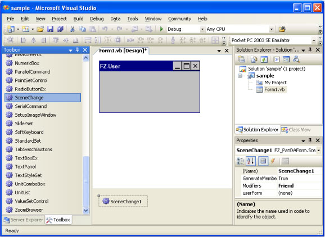Open the SceneChange1 object selector dropdown

(x=319, y=151)
